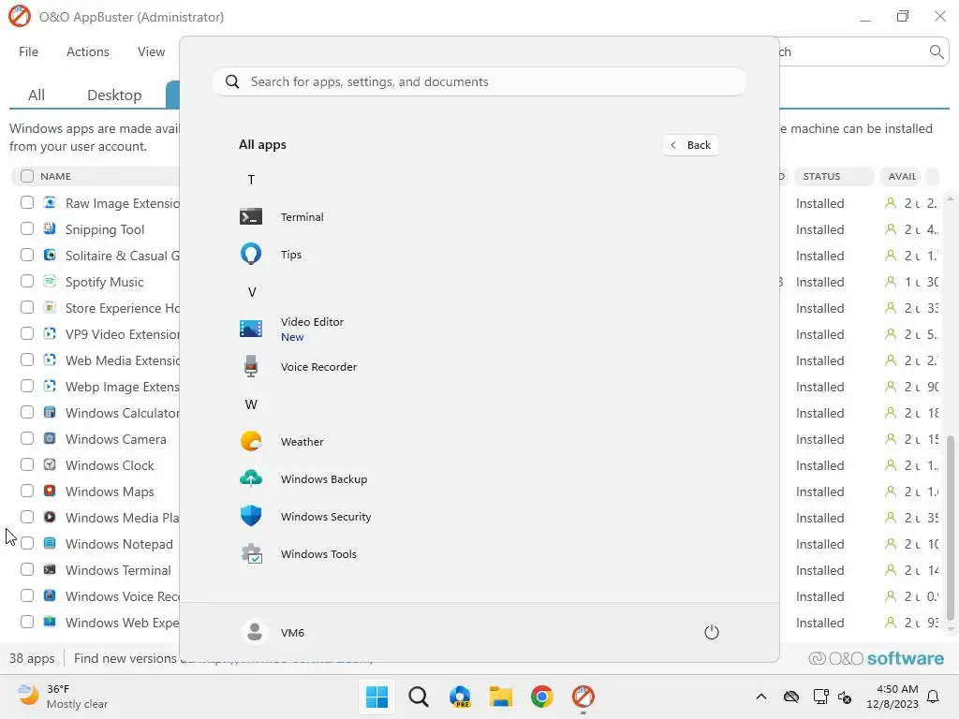Switch to O&O AppBuster taskbar icon
The height and width of the screenshot is (719, 959).
pos(583,697)
